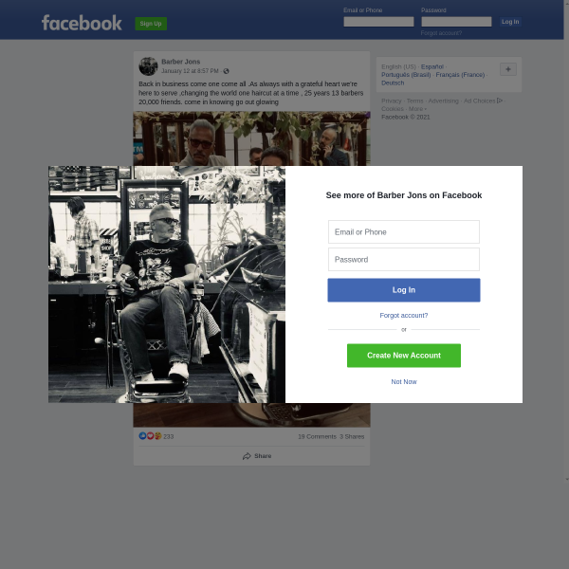Click the blue Log In button in dialog
569x569 pixels.
click(404, 290)
